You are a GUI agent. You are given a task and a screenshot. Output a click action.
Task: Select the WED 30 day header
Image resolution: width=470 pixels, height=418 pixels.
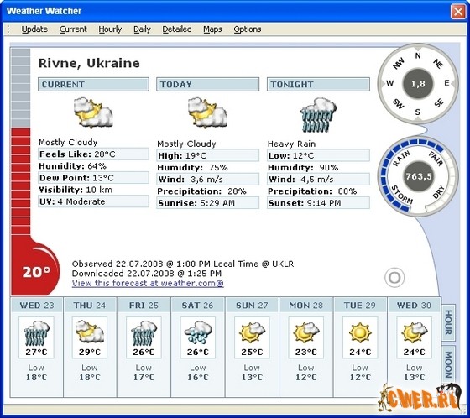coord(414,306)
